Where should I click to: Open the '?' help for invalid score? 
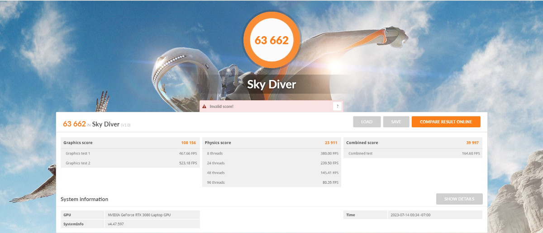[337, 107]
